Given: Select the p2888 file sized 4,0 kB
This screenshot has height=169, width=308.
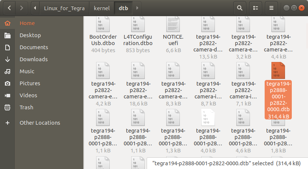Looking at the screenshot, I should point(208,118).
